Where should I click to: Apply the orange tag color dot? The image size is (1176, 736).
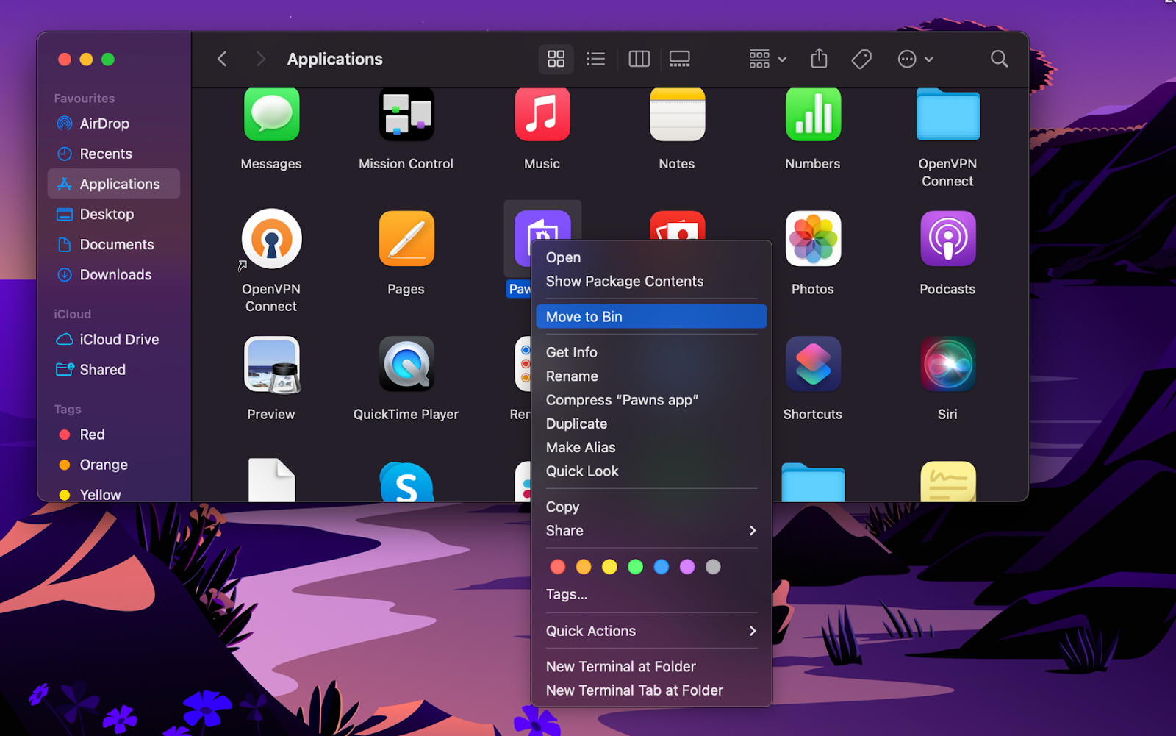(584, 567)
